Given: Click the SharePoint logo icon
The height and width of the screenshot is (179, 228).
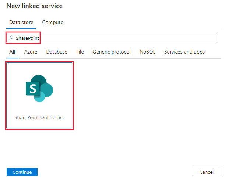Looking at the screenshot, I should (39, 89).
